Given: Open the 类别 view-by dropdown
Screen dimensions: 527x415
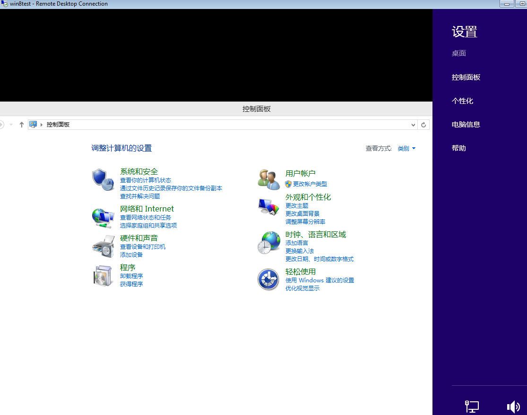Looking at the screenshot, I should coord(406,148).
